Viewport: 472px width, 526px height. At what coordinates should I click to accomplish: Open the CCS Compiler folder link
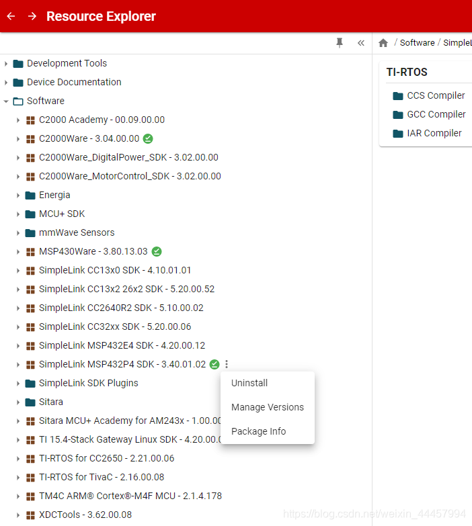pos(436,95)
